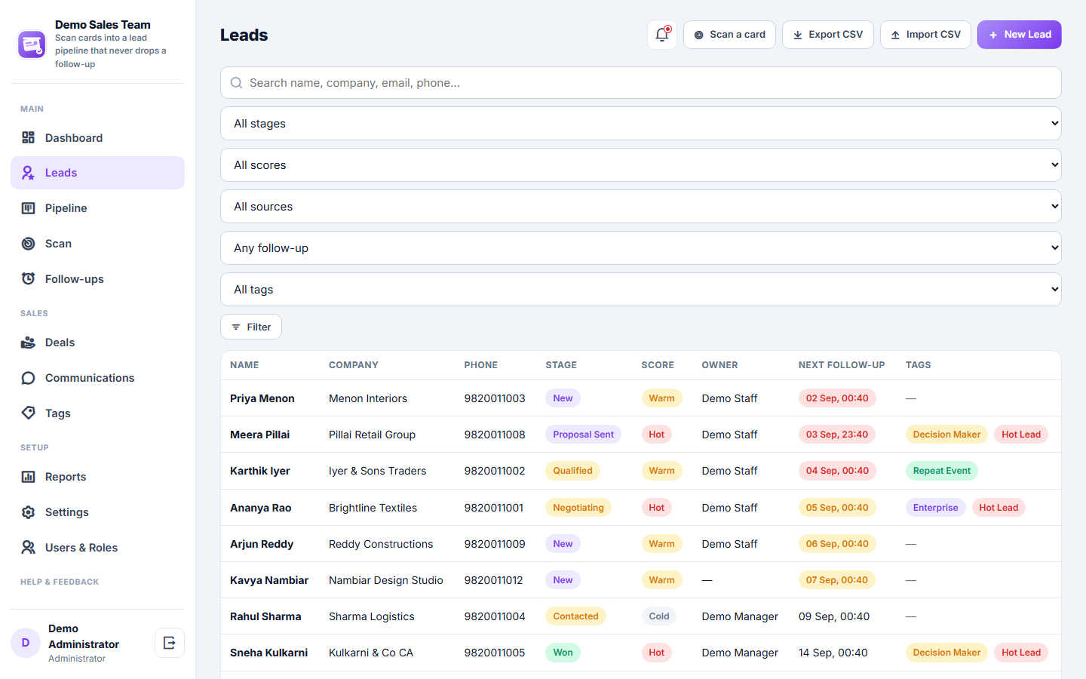The height and width of the screenshot is (679, 1086).
Task: Click the Follow-ups alarm clock icon
Action: 28,279
